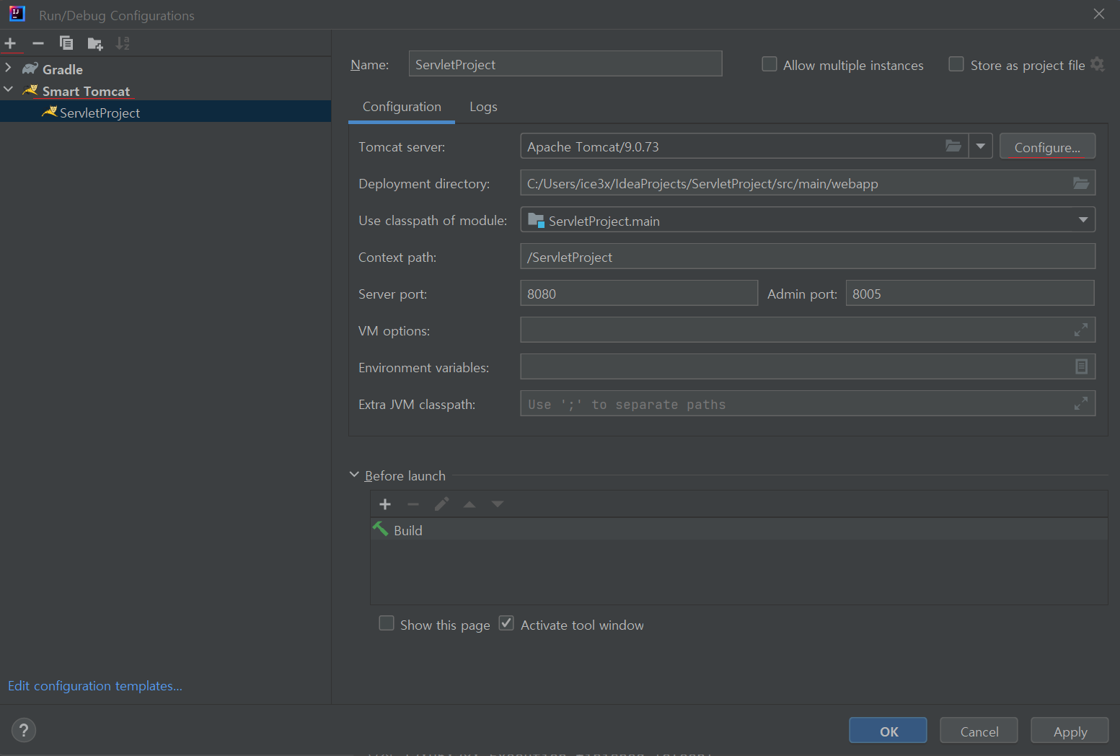1120x756 pixels.
Task: Sort configurations alphabetically
Action: (123, 43)
